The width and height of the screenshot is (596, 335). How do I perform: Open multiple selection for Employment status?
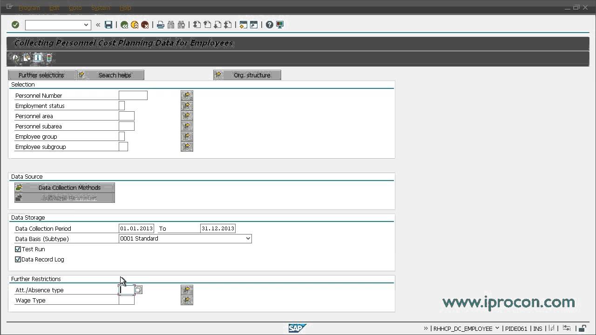187,106
